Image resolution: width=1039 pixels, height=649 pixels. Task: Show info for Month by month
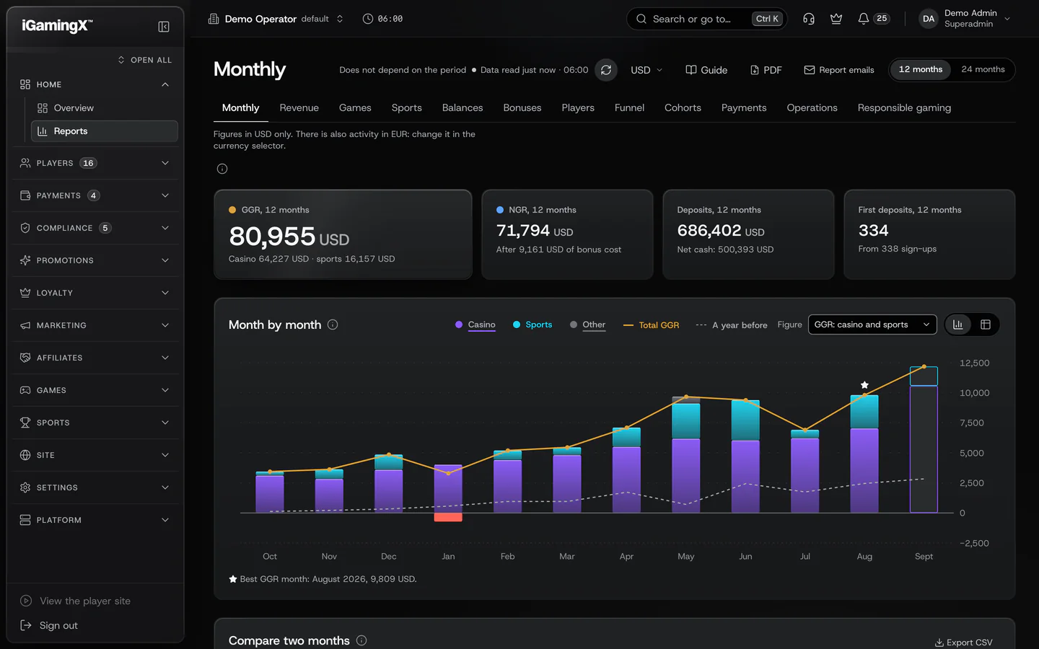point(333,324)
